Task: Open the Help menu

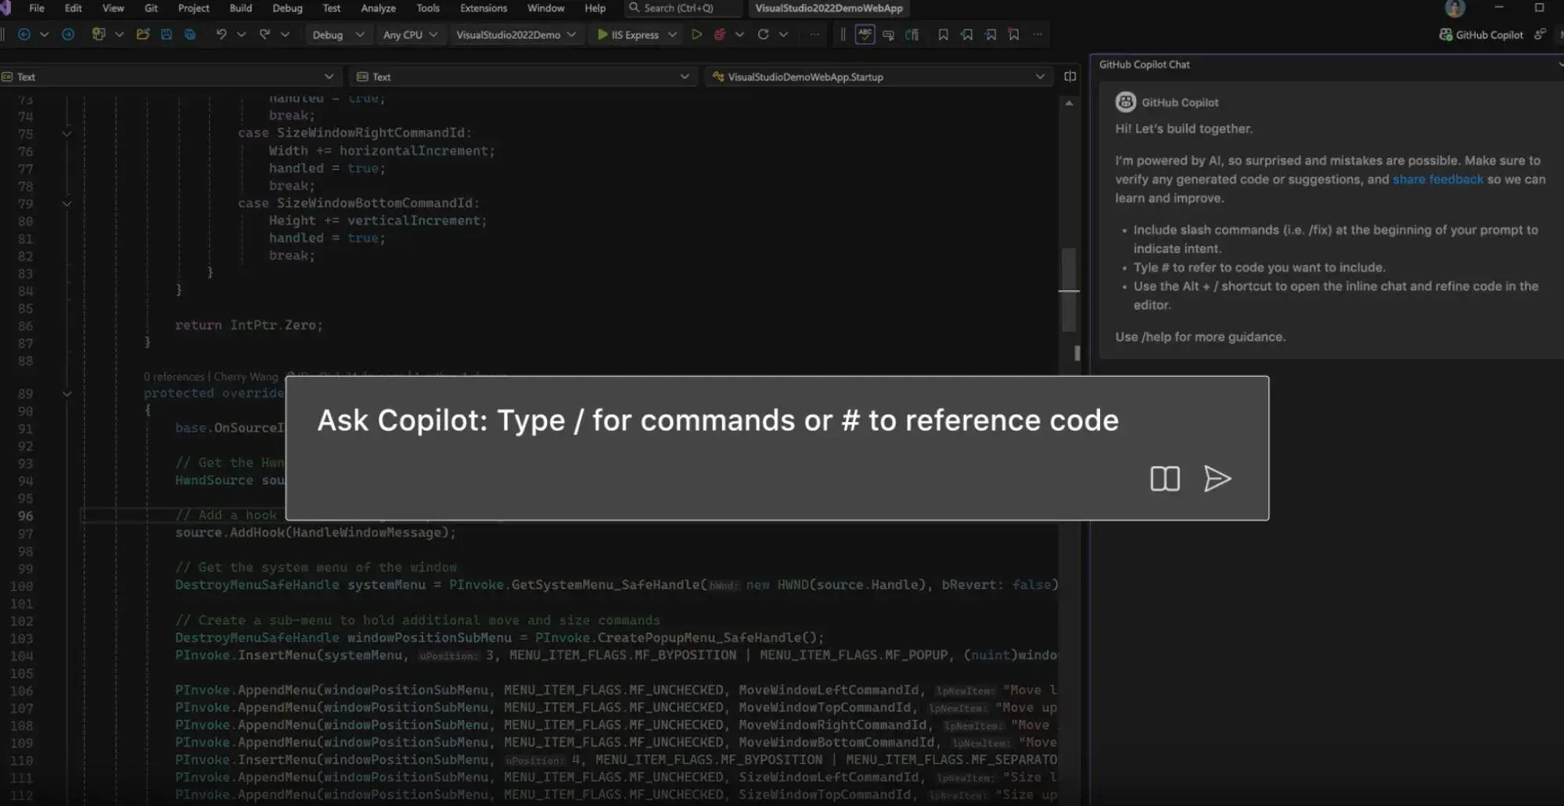Action: click(x=595, y=8)
